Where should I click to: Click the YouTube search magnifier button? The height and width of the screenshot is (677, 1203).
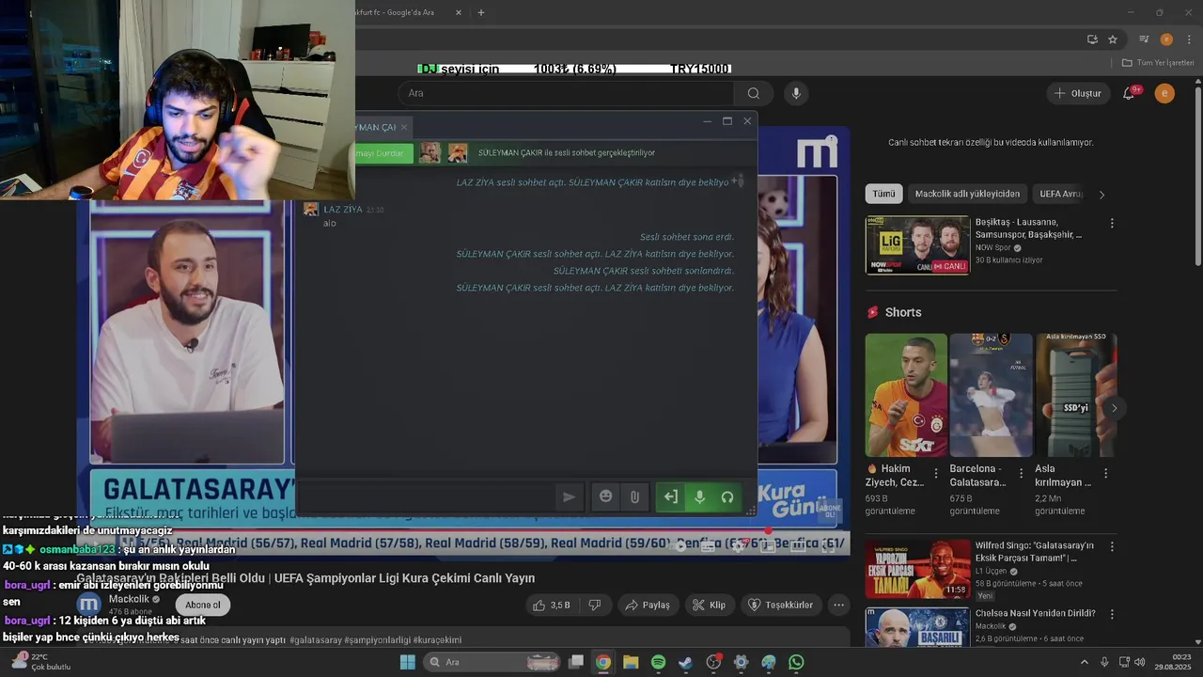point(753,93)
